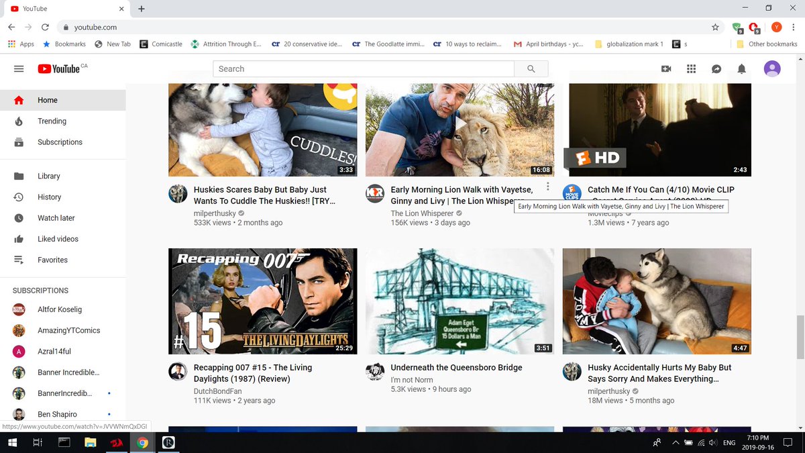805x453 pixels.
Task: Click the DutchBondFan channel name
Action: pos(218,391)
